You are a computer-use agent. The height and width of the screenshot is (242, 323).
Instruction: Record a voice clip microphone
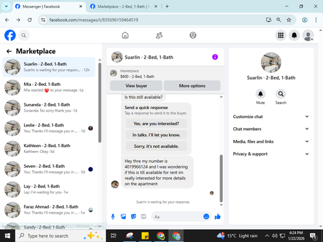coord(113,216)
